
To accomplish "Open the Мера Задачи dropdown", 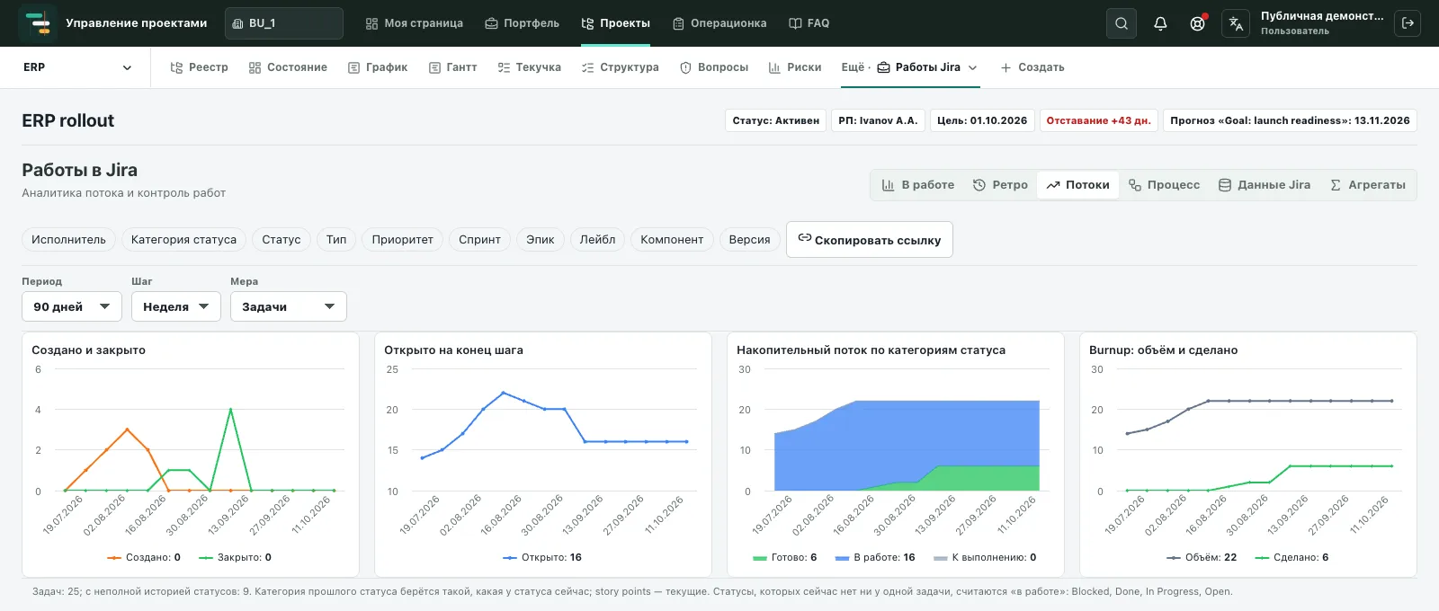I will point(289,306).
